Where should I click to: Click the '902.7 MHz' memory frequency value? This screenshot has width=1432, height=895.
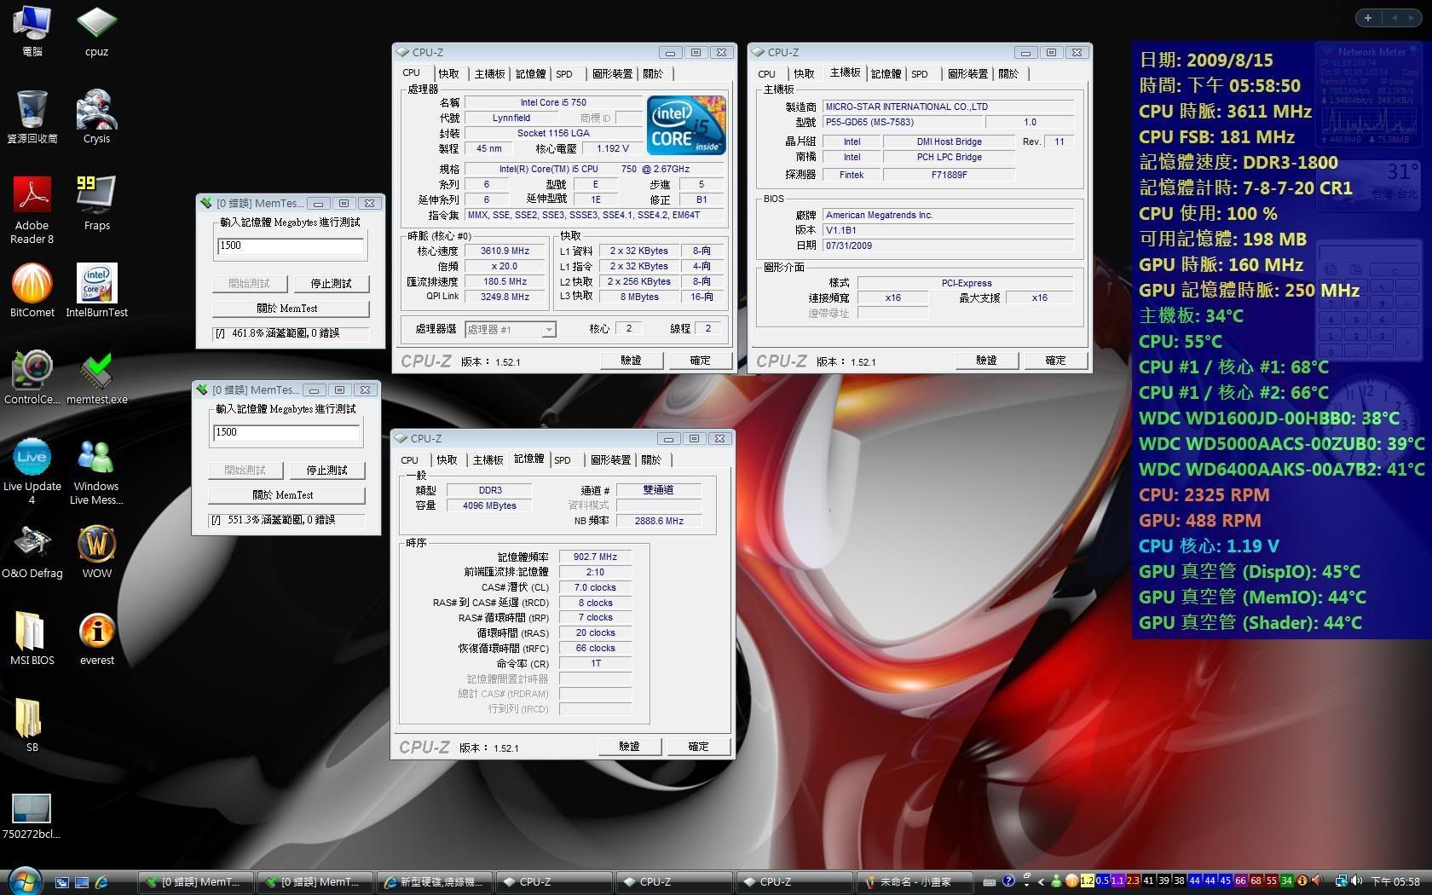point(595,557)
